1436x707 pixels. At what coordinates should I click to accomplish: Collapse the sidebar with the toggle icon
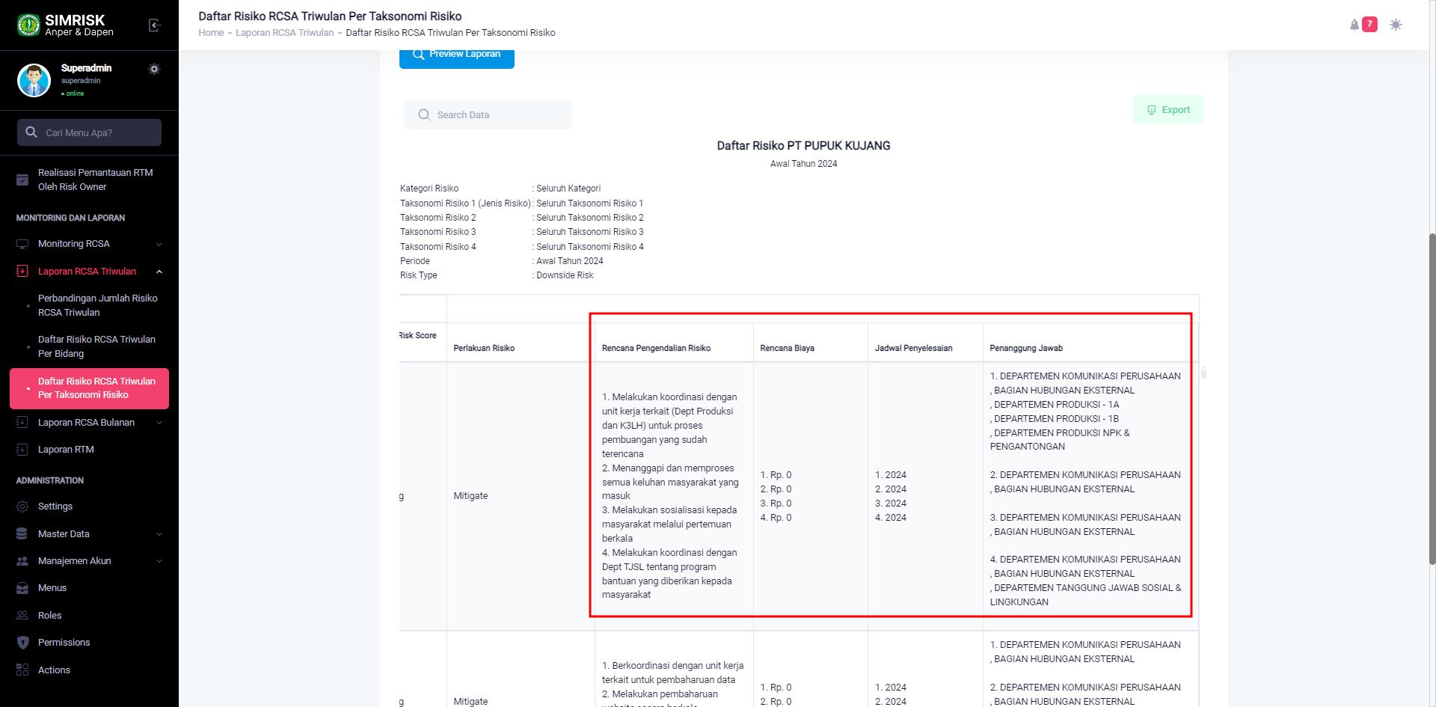[x=155, y=25]
